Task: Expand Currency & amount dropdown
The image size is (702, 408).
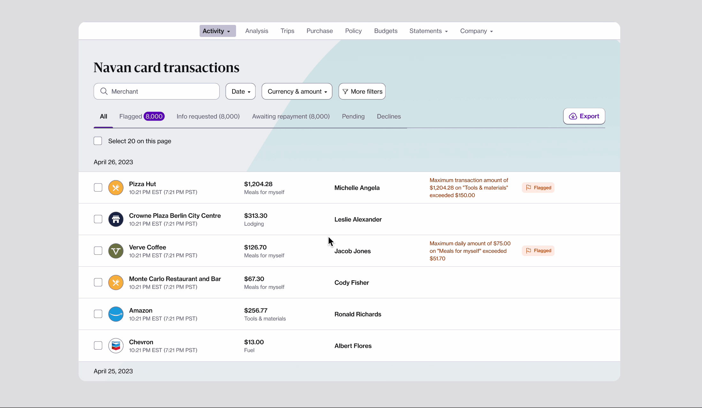Action: [x=297, y=91]
